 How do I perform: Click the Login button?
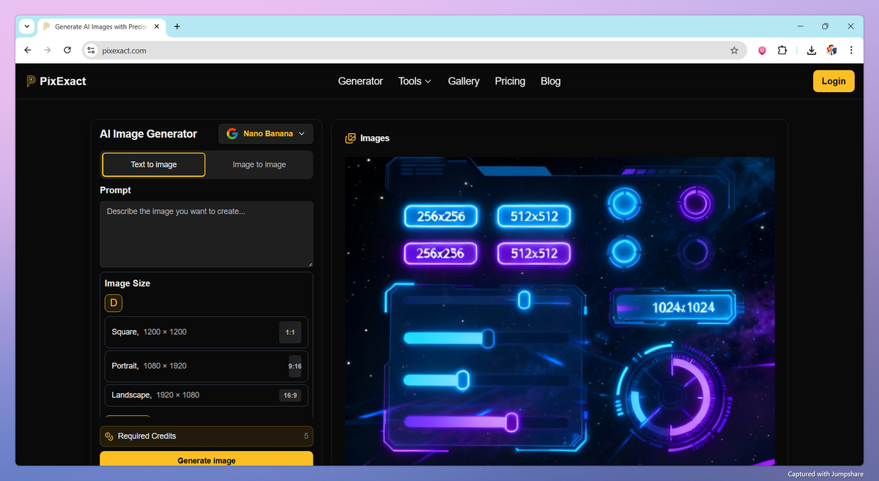coord(833,81)
